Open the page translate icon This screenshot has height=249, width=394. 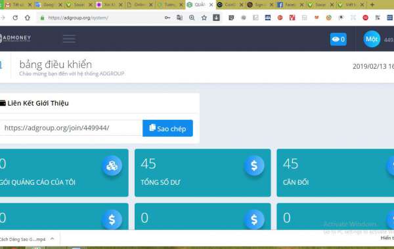click(x=180, y=18)
